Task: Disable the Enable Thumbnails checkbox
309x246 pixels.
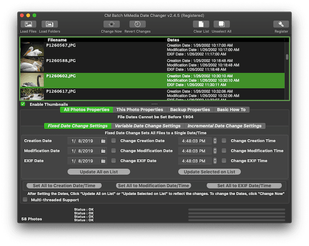Action: point(23,104)
